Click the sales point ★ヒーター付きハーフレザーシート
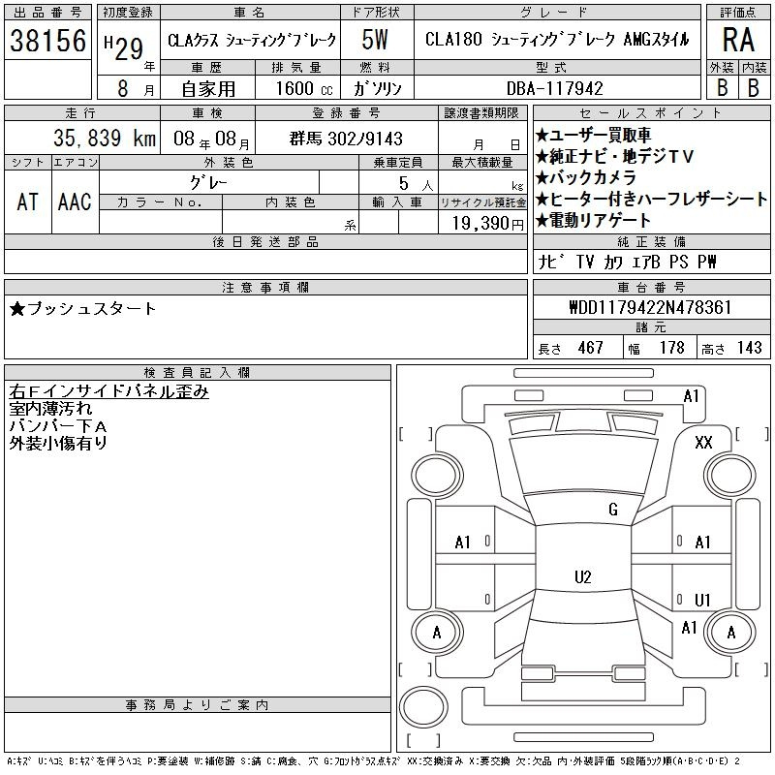This screenshot has height=775, width=775. pos(651,199)
